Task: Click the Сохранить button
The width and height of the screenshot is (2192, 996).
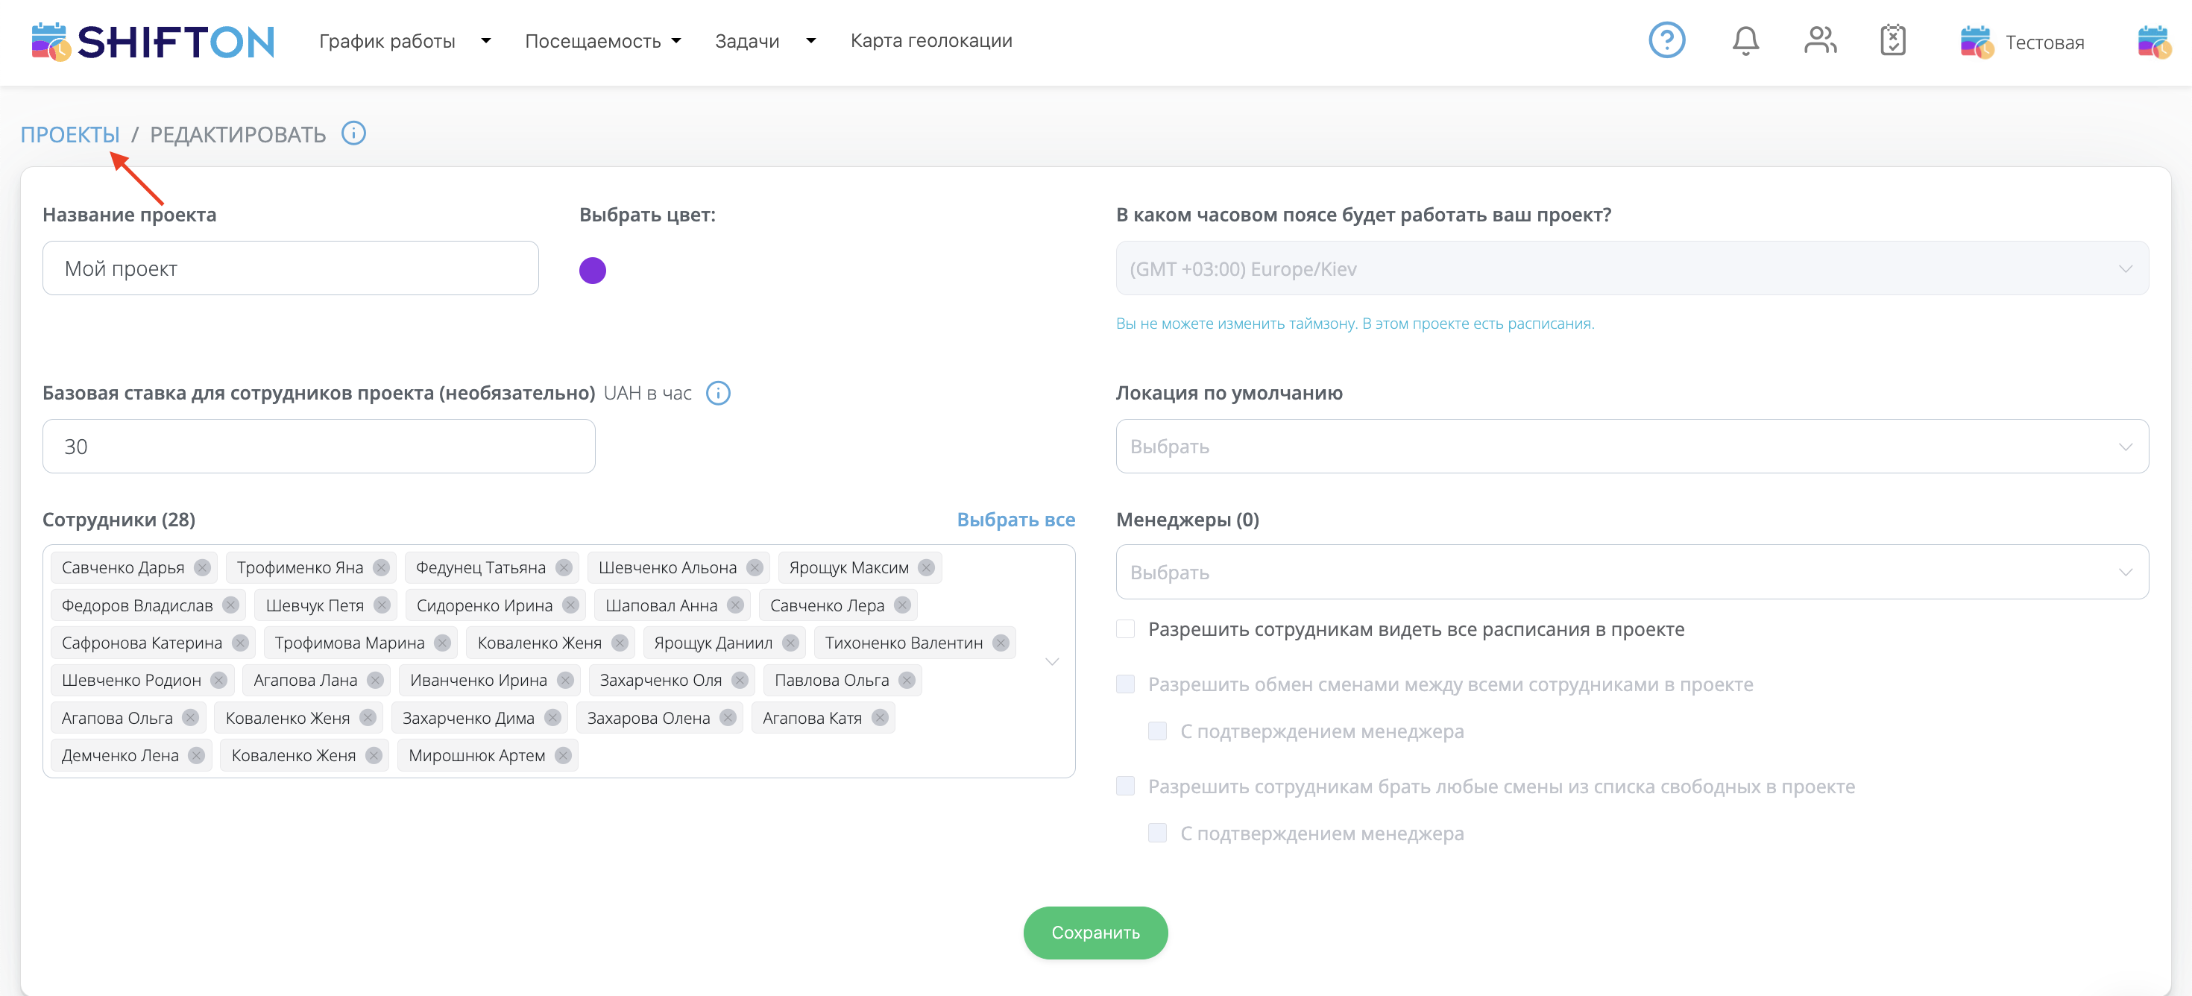Action: 1095,932
